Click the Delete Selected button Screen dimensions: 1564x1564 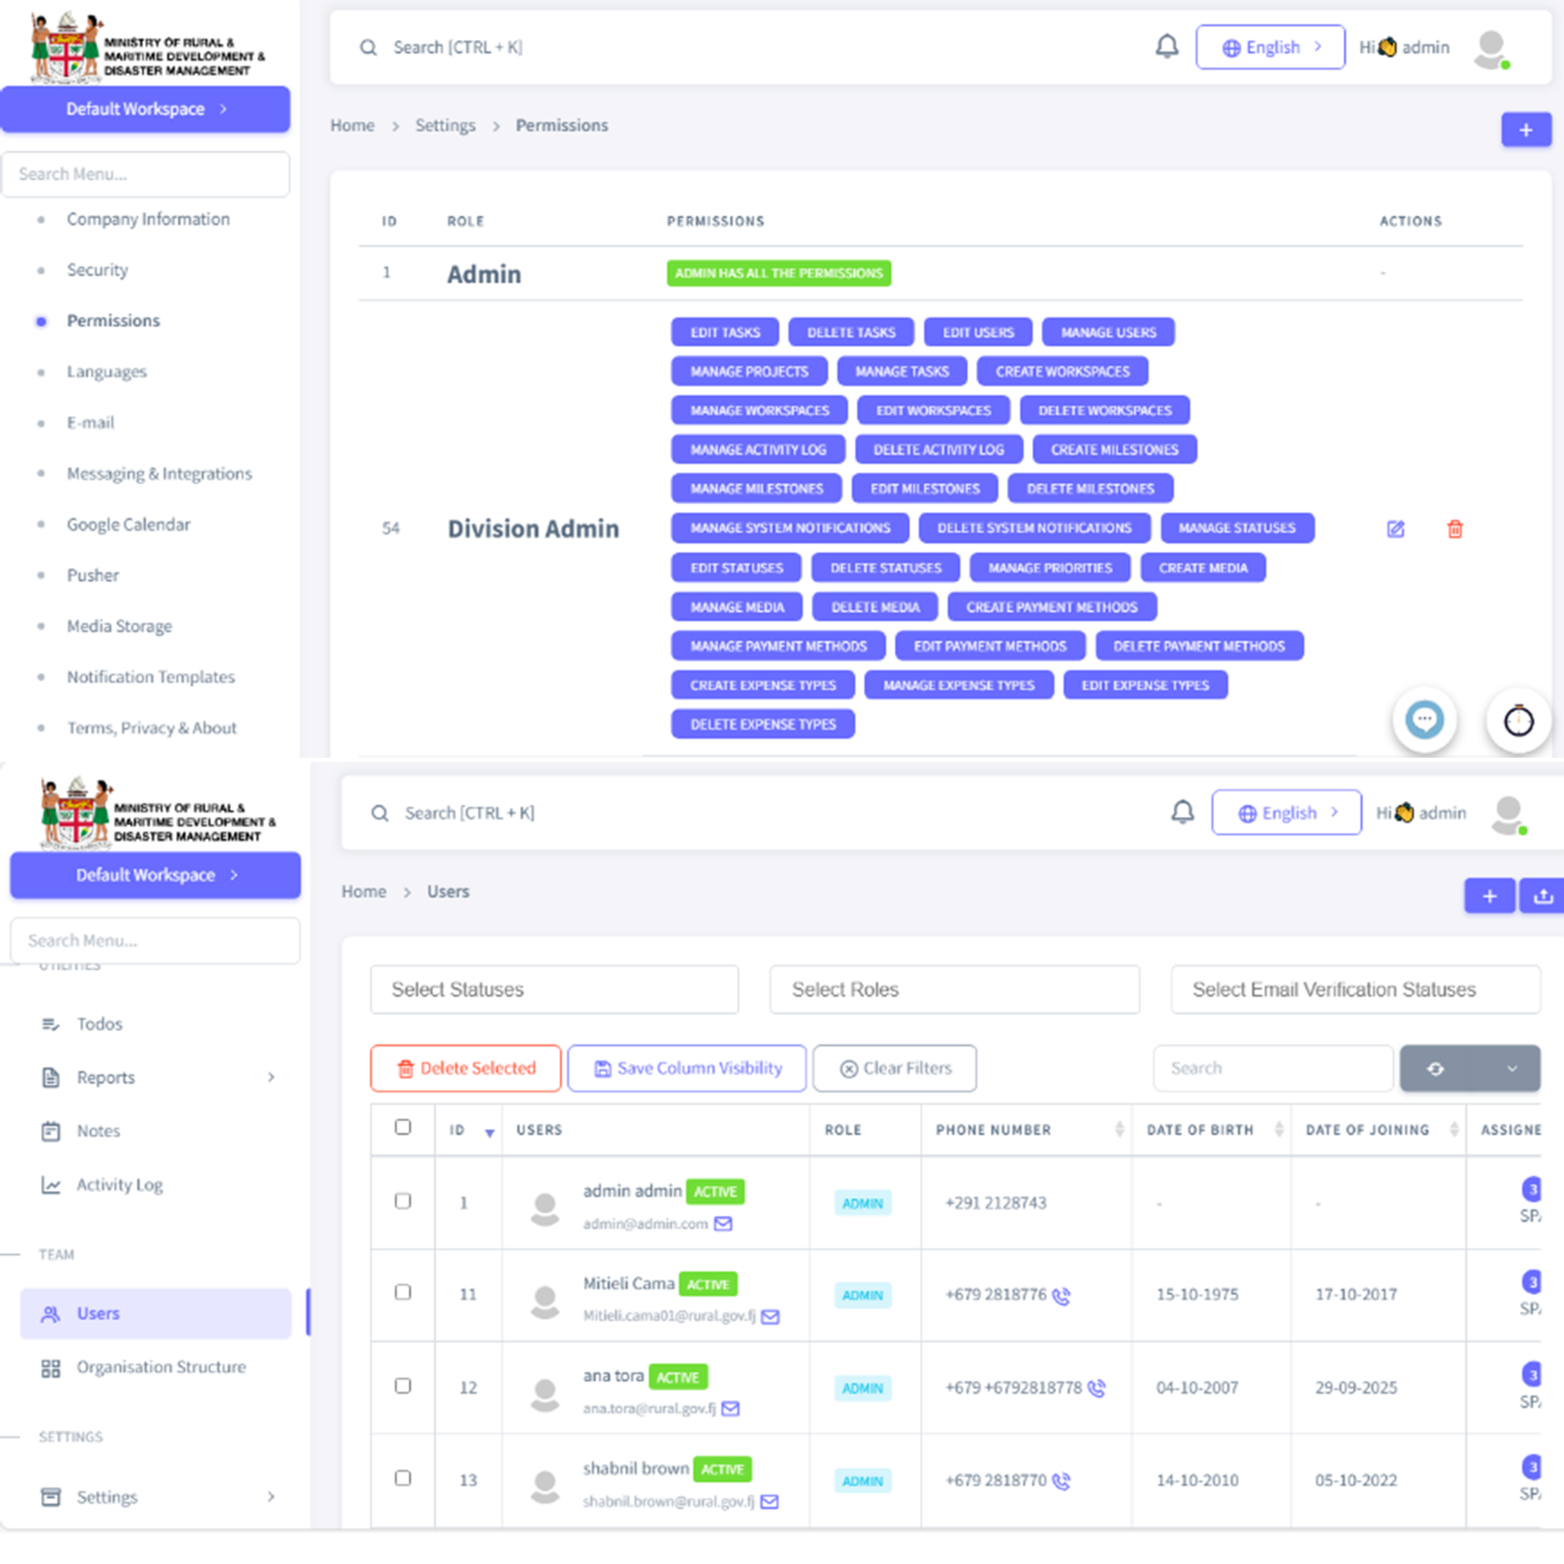point(466,1069)
